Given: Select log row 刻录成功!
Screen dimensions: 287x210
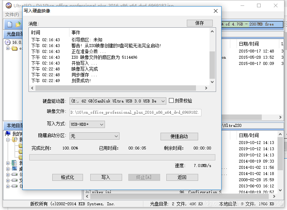Looking at the screenshot, I should pyautogui.click(x=81, y=81).
